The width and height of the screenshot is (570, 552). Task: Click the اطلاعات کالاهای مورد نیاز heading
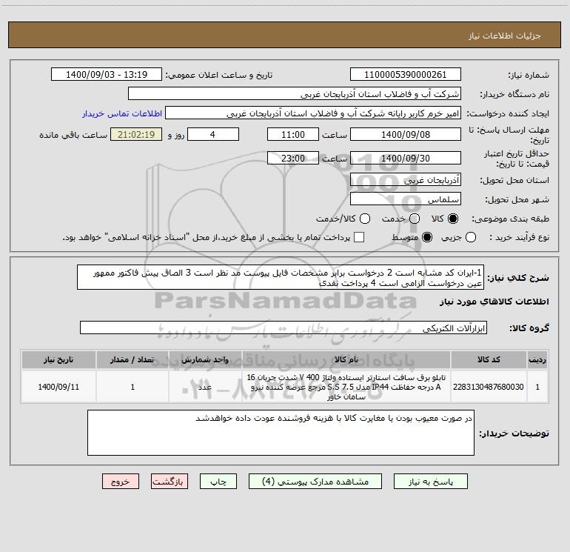(494, 302)
